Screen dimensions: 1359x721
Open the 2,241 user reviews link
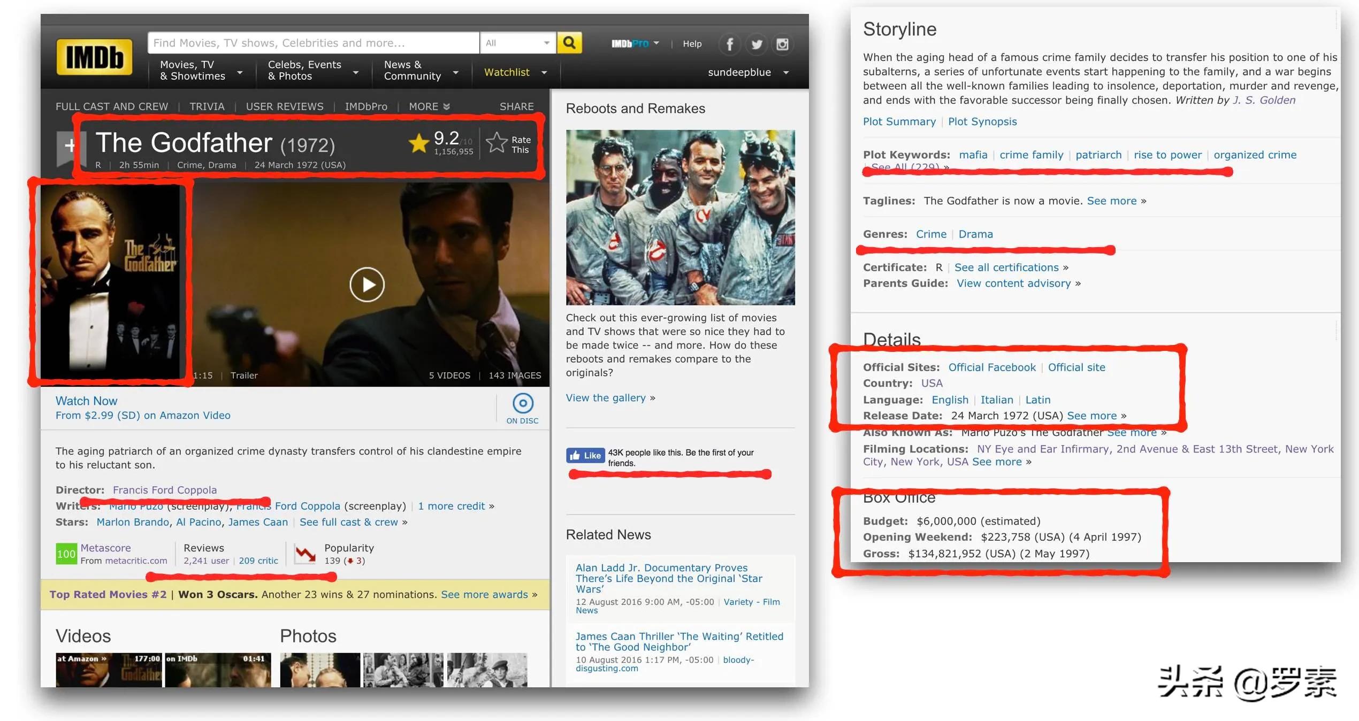click(x=206, y=561)
